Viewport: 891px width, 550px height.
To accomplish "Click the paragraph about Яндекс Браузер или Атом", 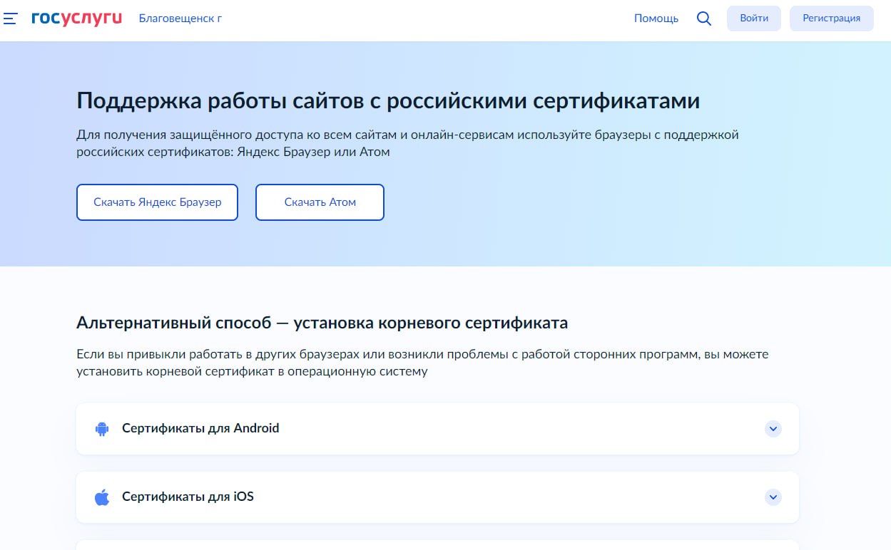I will pos(407,143).
